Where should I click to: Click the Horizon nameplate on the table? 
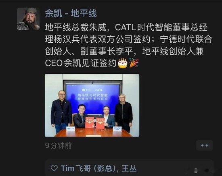[x=71, y=128]
